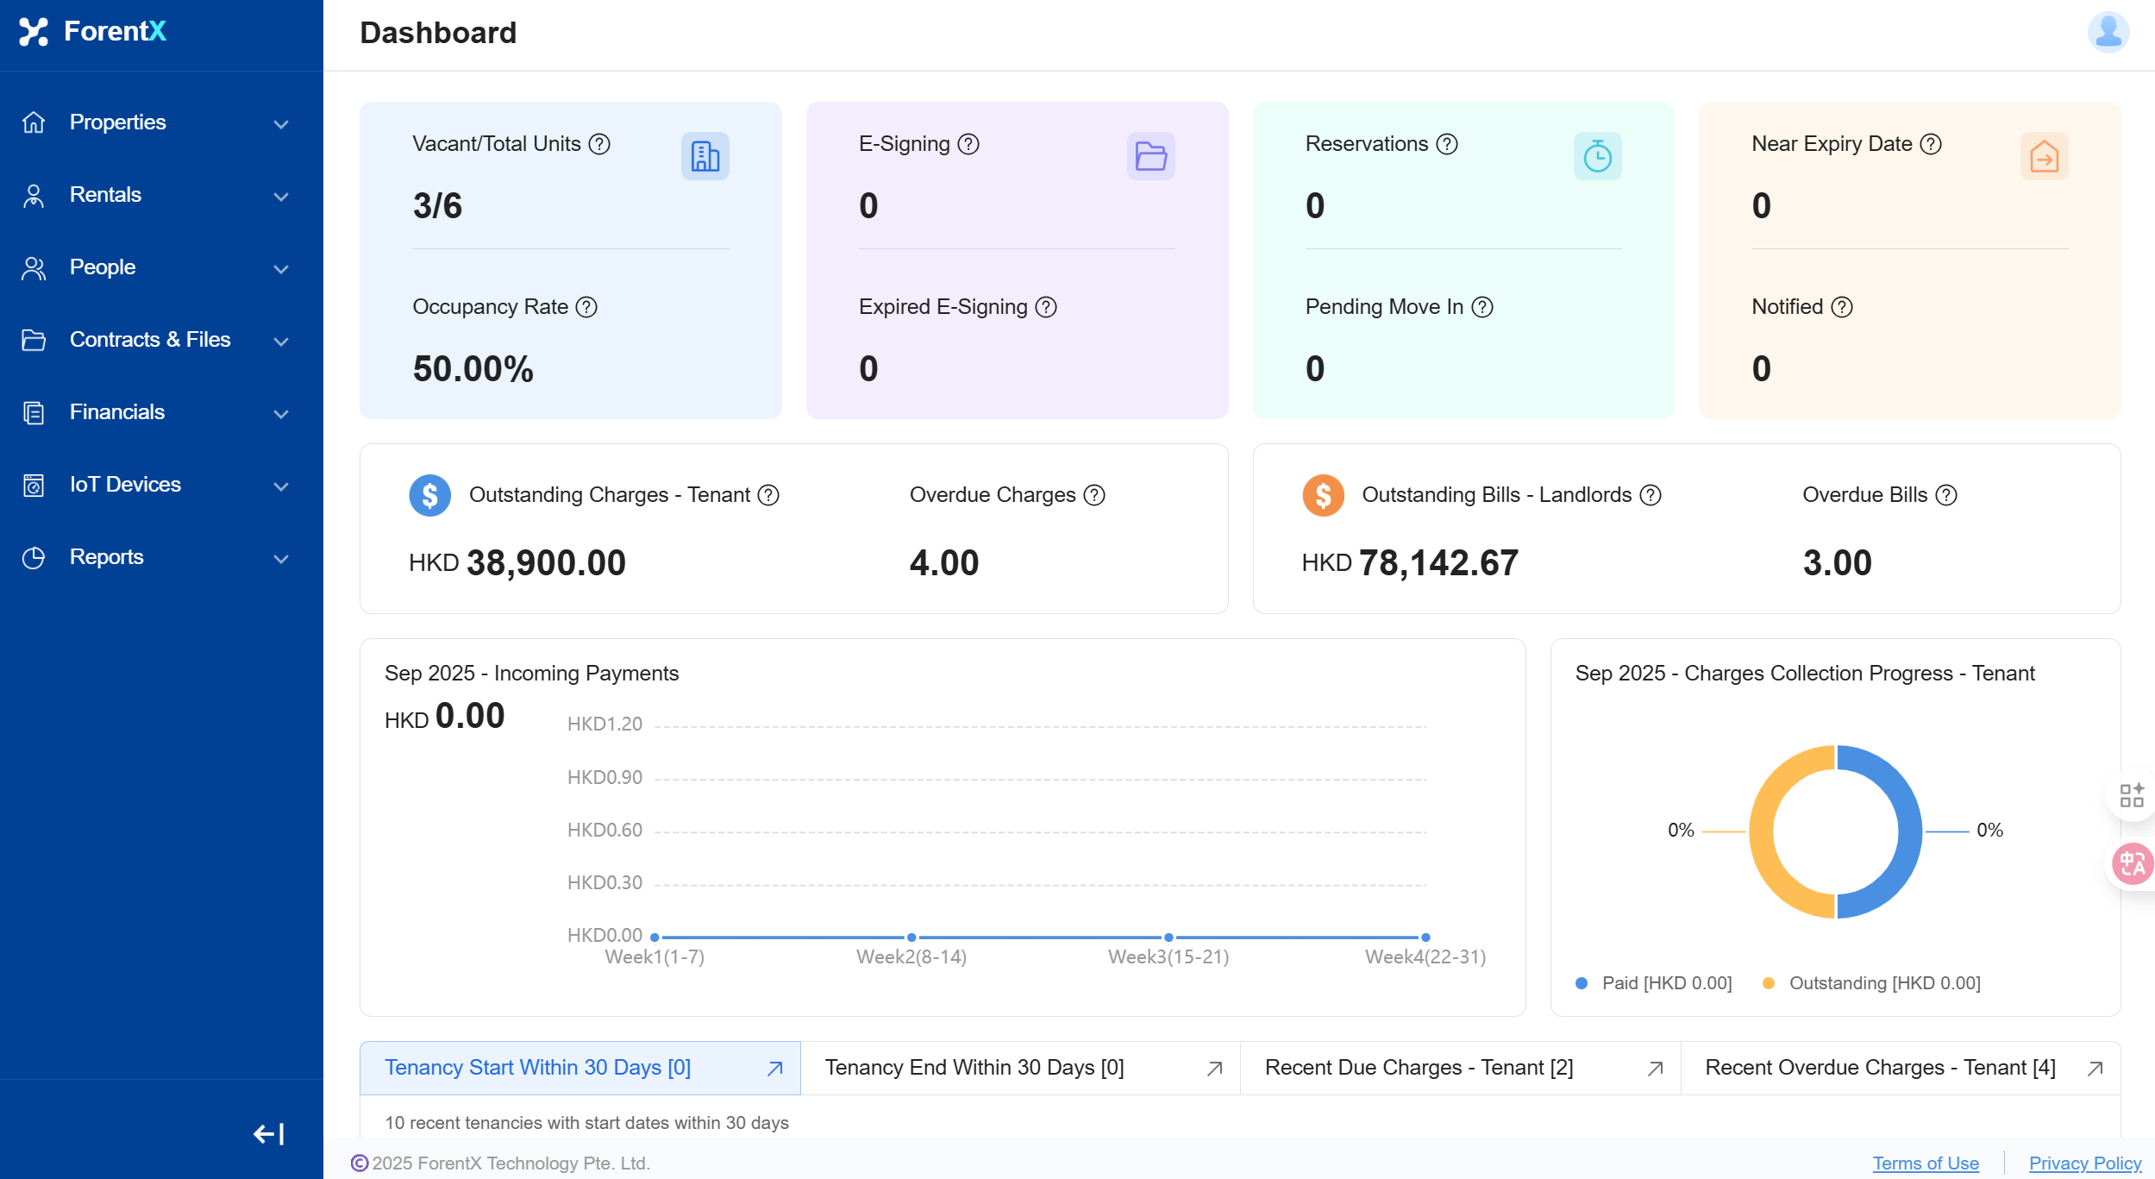
Task: Click the user profile avatar icon
Action: [2108, 33]
